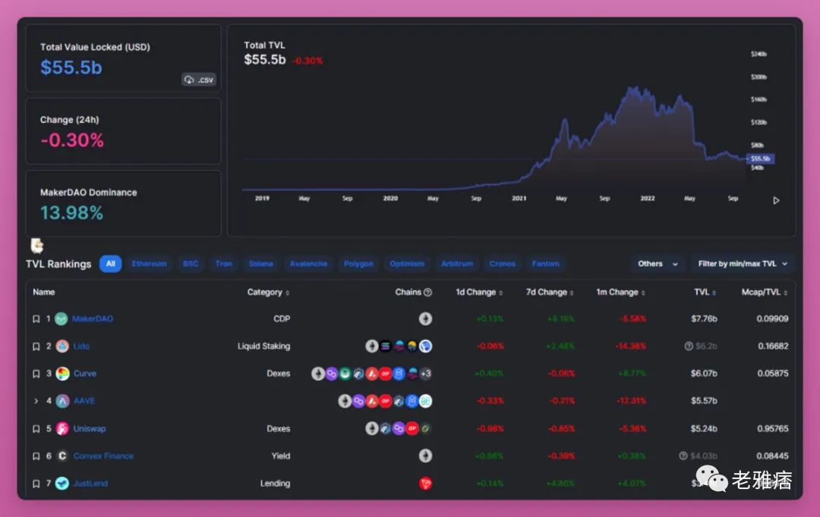The width and height of the screenshot is (820, 517).
Task: Expand the AAVE row chevron
Action: point(36,401)
